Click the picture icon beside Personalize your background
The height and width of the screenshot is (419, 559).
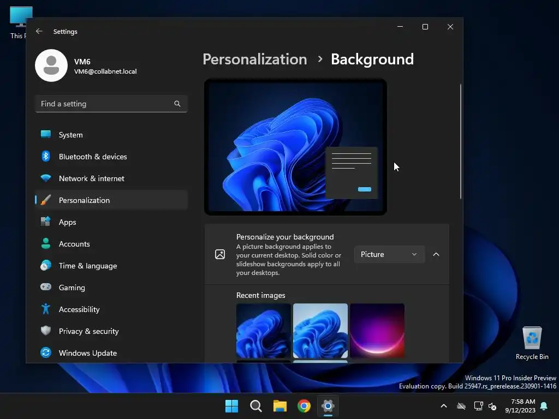(x=220, y=254)
